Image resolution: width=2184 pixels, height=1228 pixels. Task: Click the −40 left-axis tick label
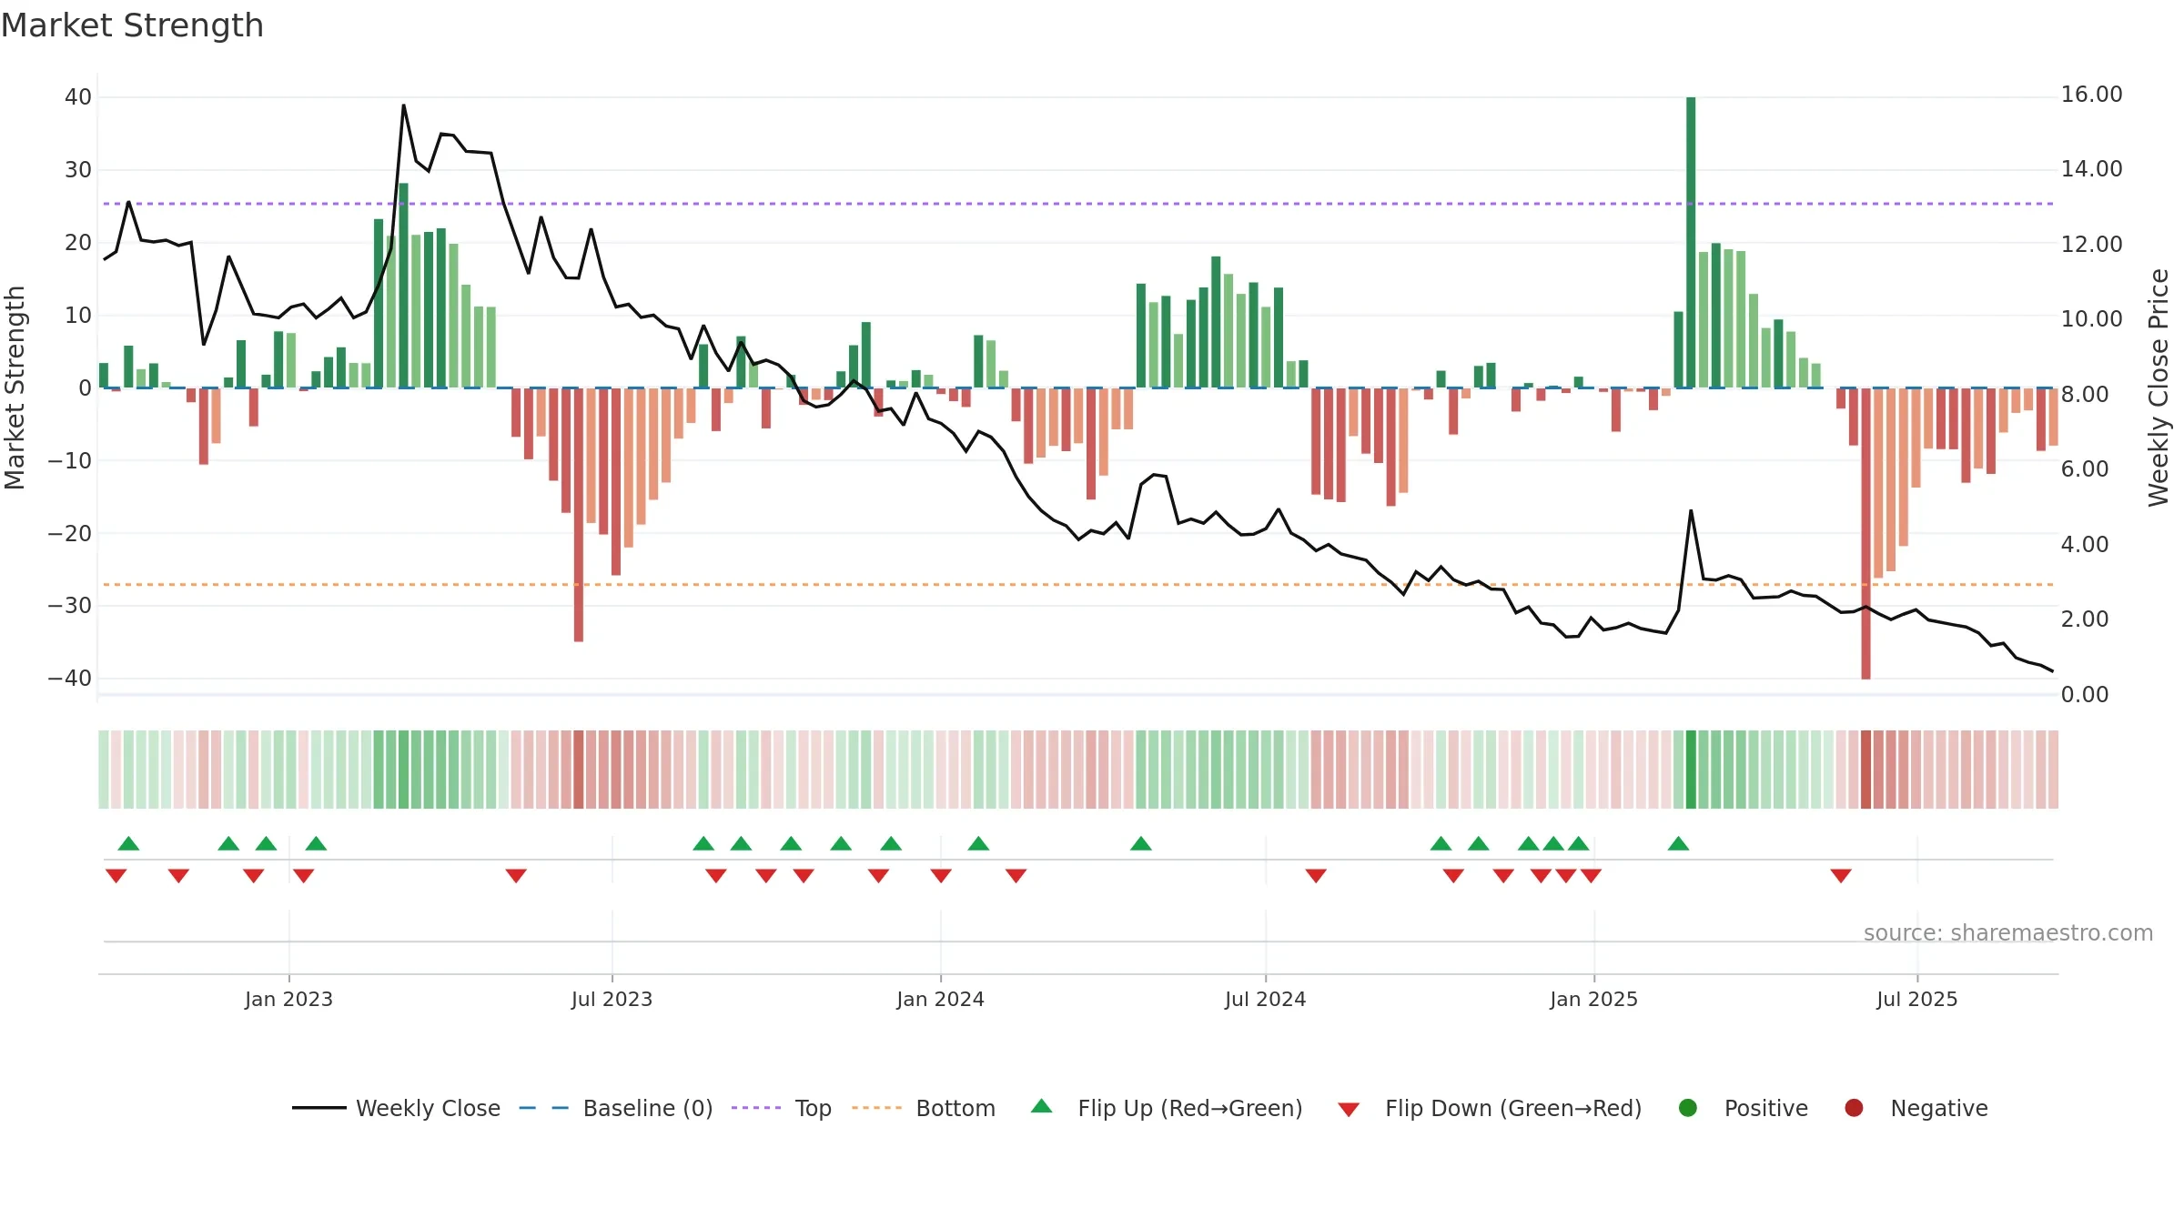coord(70,679)
